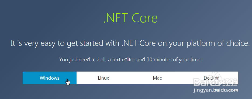Switch to the Linux tab
This screenshot has width=252, height=99.
click(103, 78)
